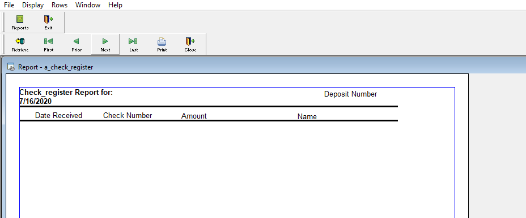
Task: Click the 'Name' column header
Action: (307, 117)
